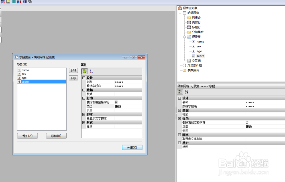Screen dimensions: 285x182
Task: Click the 报表主对象 home icon
Action: coord(180,8)
